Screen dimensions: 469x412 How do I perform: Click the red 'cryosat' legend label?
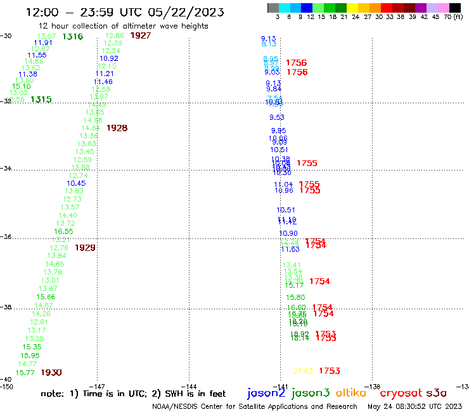[401, 394]
